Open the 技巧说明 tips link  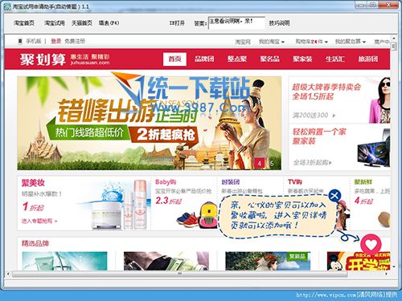(x=279, y=23)
